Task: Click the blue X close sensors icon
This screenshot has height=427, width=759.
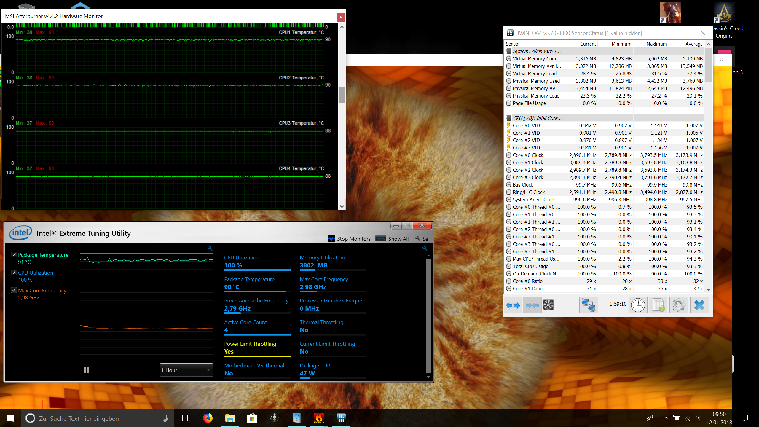Action: pyautogui.click(x=699, y=305)
